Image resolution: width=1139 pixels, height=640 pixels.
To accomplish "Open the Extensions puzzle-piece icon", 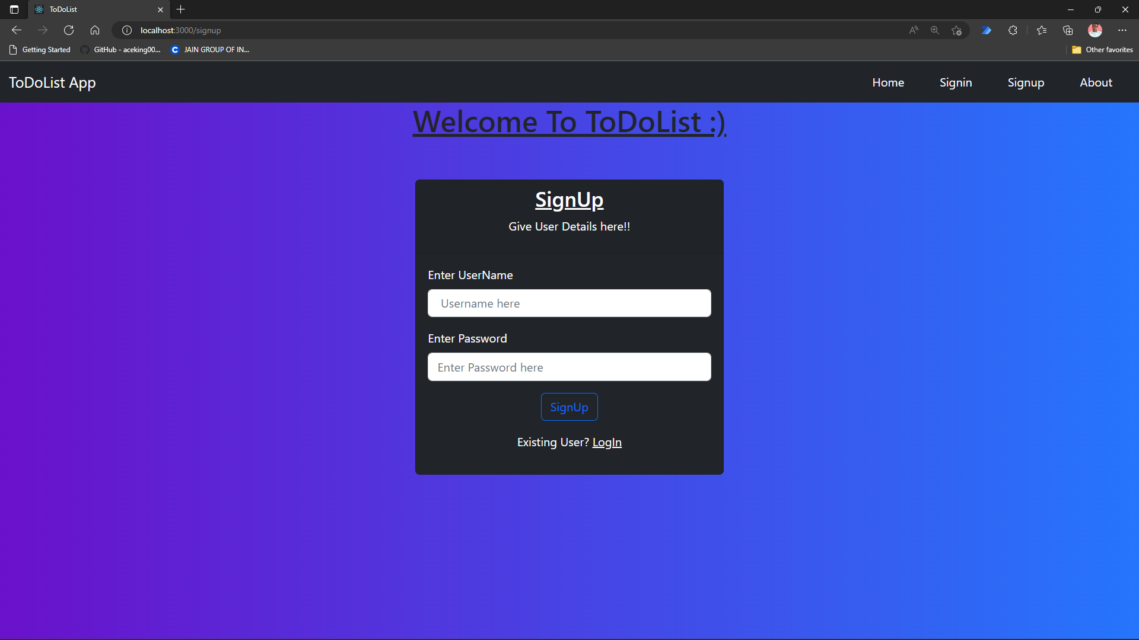I will (1013, 30).
